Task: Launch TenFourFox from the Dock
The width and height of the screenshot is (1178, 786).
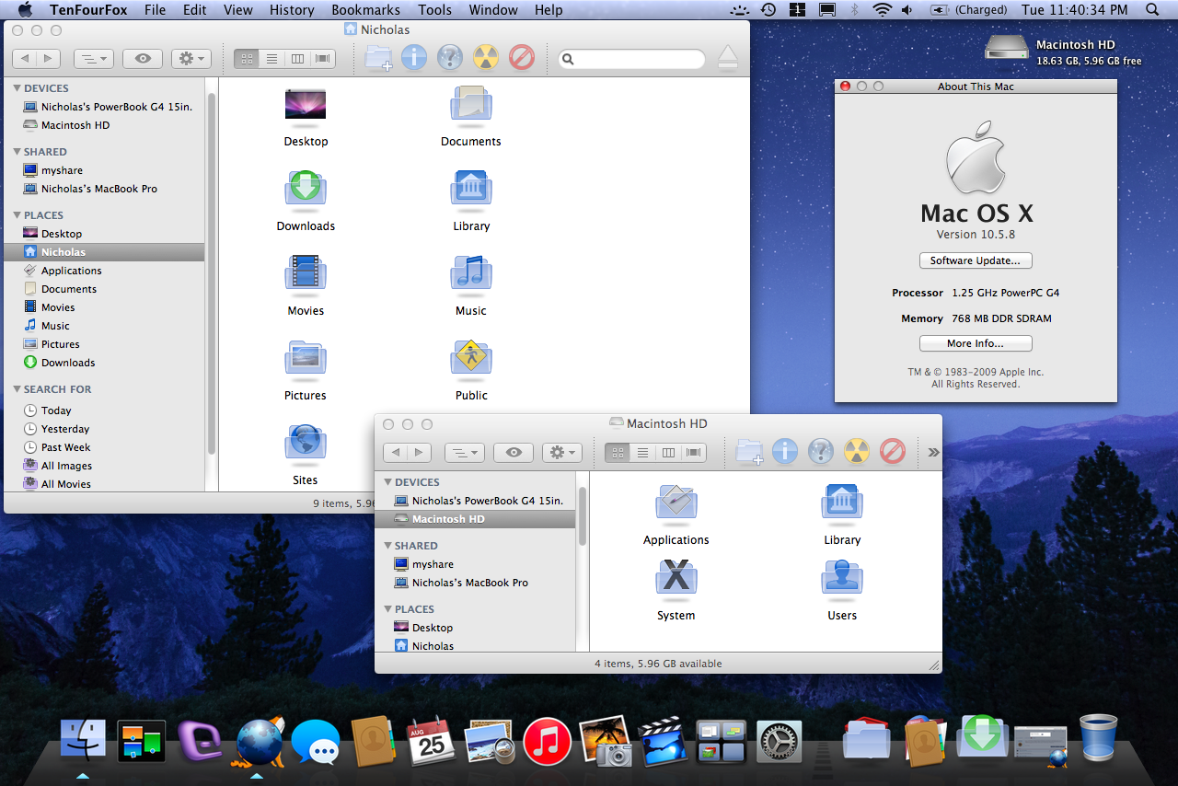Action: [x=259, y=742]
